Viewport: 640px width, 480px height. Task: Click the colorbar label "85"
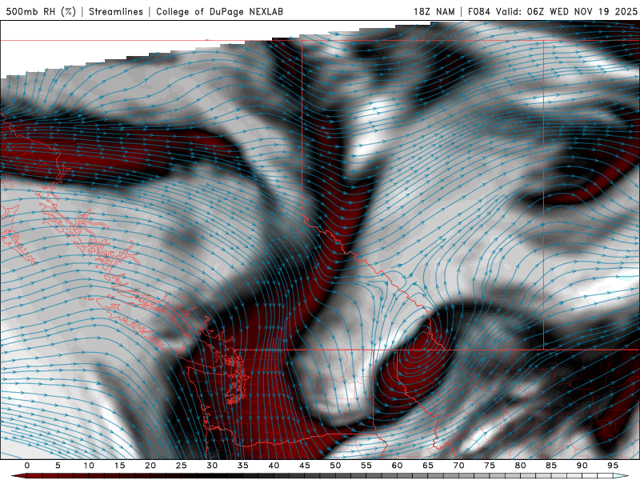(551, 466)
